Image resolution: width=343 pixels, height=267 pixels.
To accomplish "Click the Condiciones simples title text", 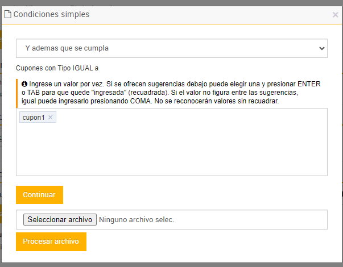I will (x=51, y=14).
